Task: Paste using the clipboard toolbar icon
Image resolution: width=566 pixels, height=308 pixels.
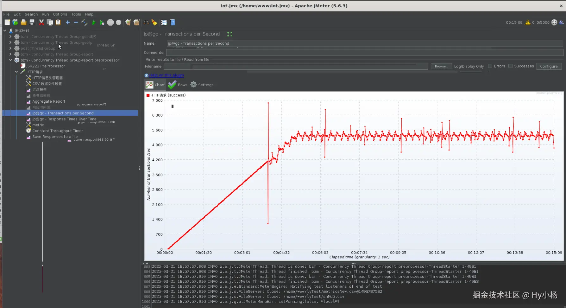Action: pos(58,22)
